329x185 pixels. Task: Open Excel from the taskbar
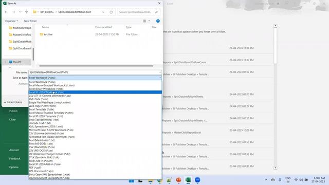pyautogui.click(x=188, y=180)
